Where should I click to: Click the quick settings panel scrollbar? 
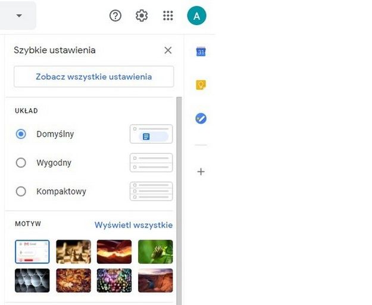[x=179, y=201]
